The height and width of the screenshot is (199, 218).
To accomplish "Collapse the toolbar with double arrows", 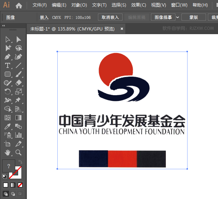I will pos(4,26).
